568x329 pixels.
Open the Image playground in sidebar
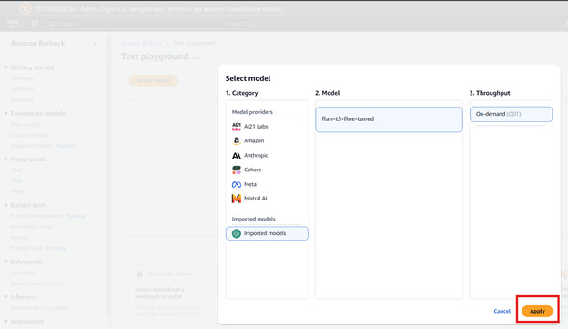[18, 191]
